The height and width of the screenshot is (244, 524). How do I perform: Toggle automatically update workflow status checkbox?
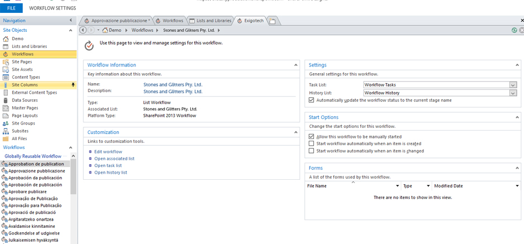coord(311,100)
